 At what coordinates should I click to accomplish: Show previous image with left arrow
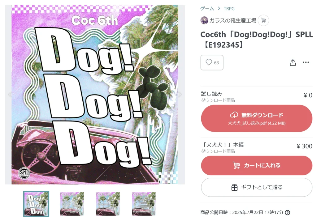tap(10, 94)
